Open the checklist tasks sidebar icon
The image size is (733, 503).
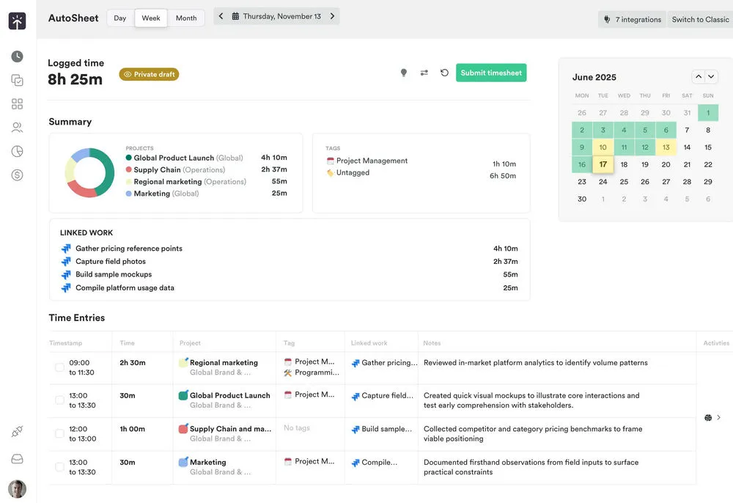(18, 81)
